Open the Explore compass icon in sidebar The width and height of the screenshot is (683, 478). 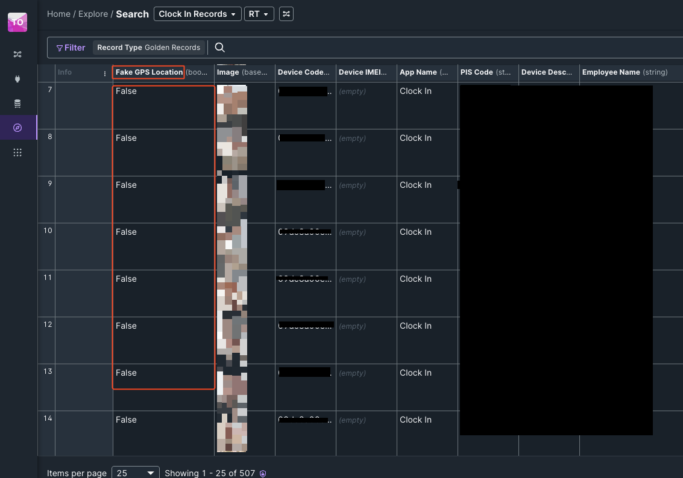point(17,128)
